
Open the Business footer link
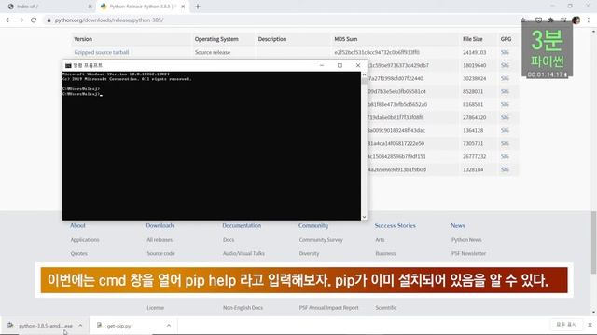[385, 253]
